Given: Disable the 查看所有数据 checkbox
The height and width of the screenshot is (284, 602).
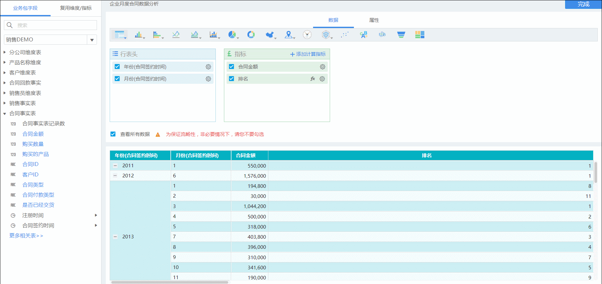Looking at the screenshot, I should [113, 134].
